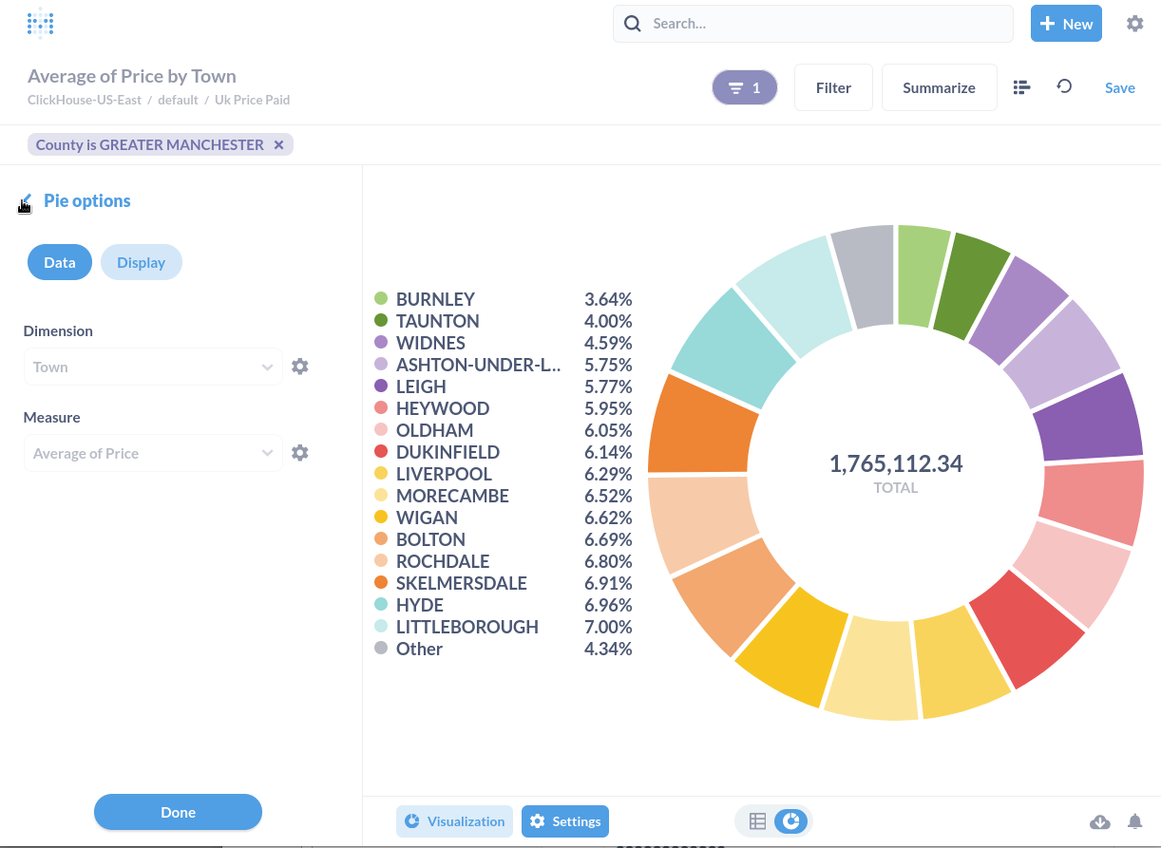Save the Average of Price question
Image resolution: width=1161 pixels, height=848 pixels.
point(1119,86)
